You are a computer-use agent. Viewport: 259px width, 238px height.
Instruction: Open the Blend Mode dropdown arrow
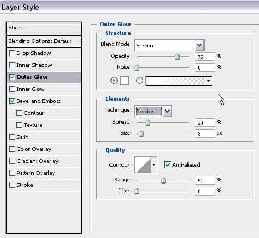click(200, 45)
